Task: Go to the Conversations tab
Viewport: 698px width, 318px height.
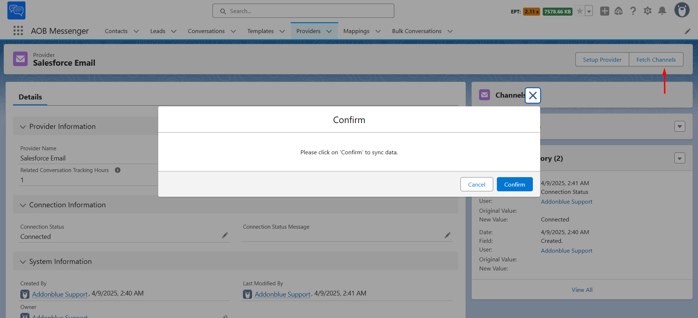Action: 206,31
